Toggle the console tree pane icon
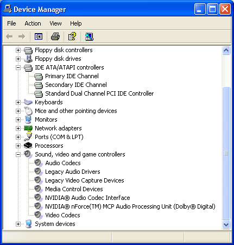The image size is (234, 245). [x=39, y=36]
